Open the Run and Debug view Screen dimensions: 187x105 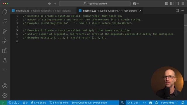pyautogui.click(x=5, y=41)
